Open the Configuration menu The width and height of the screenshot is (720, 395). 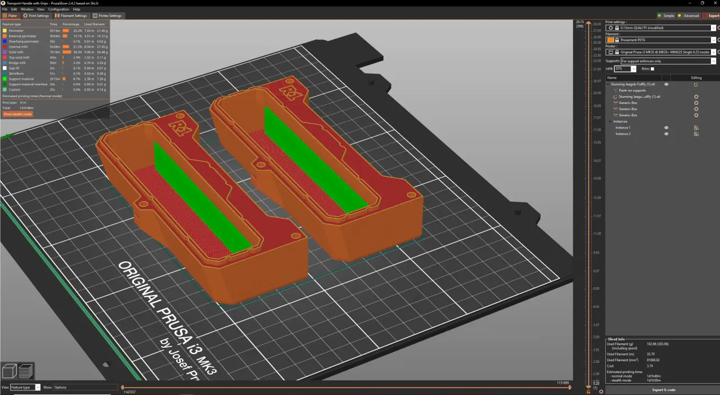tap(58, 10)
